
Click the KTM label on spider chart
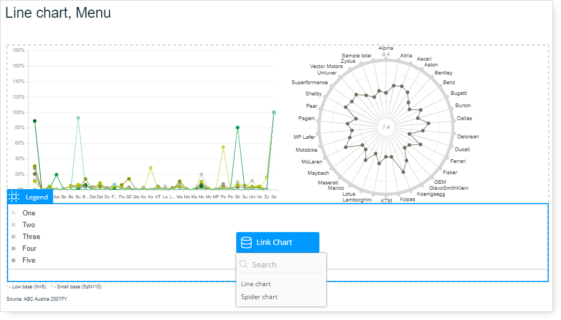(x=386, y=201)
